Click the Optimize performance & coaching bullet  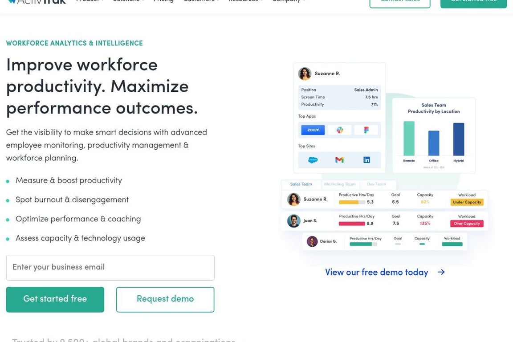pyautogui.click(x=78, y=219)
